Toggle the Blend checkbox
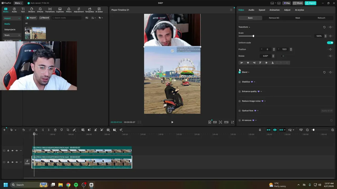337x189 pixels. [240, 72]
